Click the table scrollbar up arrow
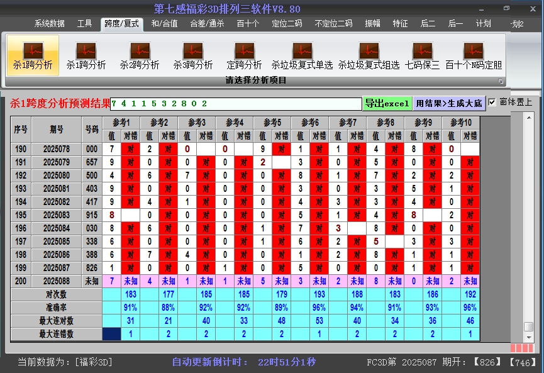The image size is (544, 373). point(529,118)
